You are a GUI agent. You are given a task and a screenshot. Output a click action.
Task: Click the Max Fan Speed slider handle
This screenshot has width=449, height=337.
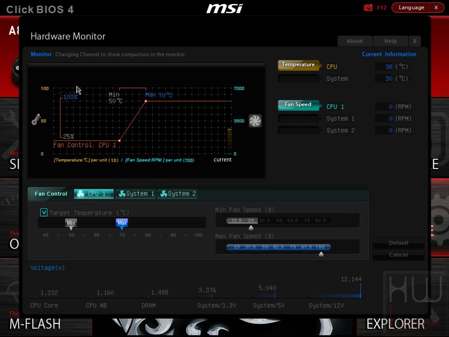[x=321, y=254]
